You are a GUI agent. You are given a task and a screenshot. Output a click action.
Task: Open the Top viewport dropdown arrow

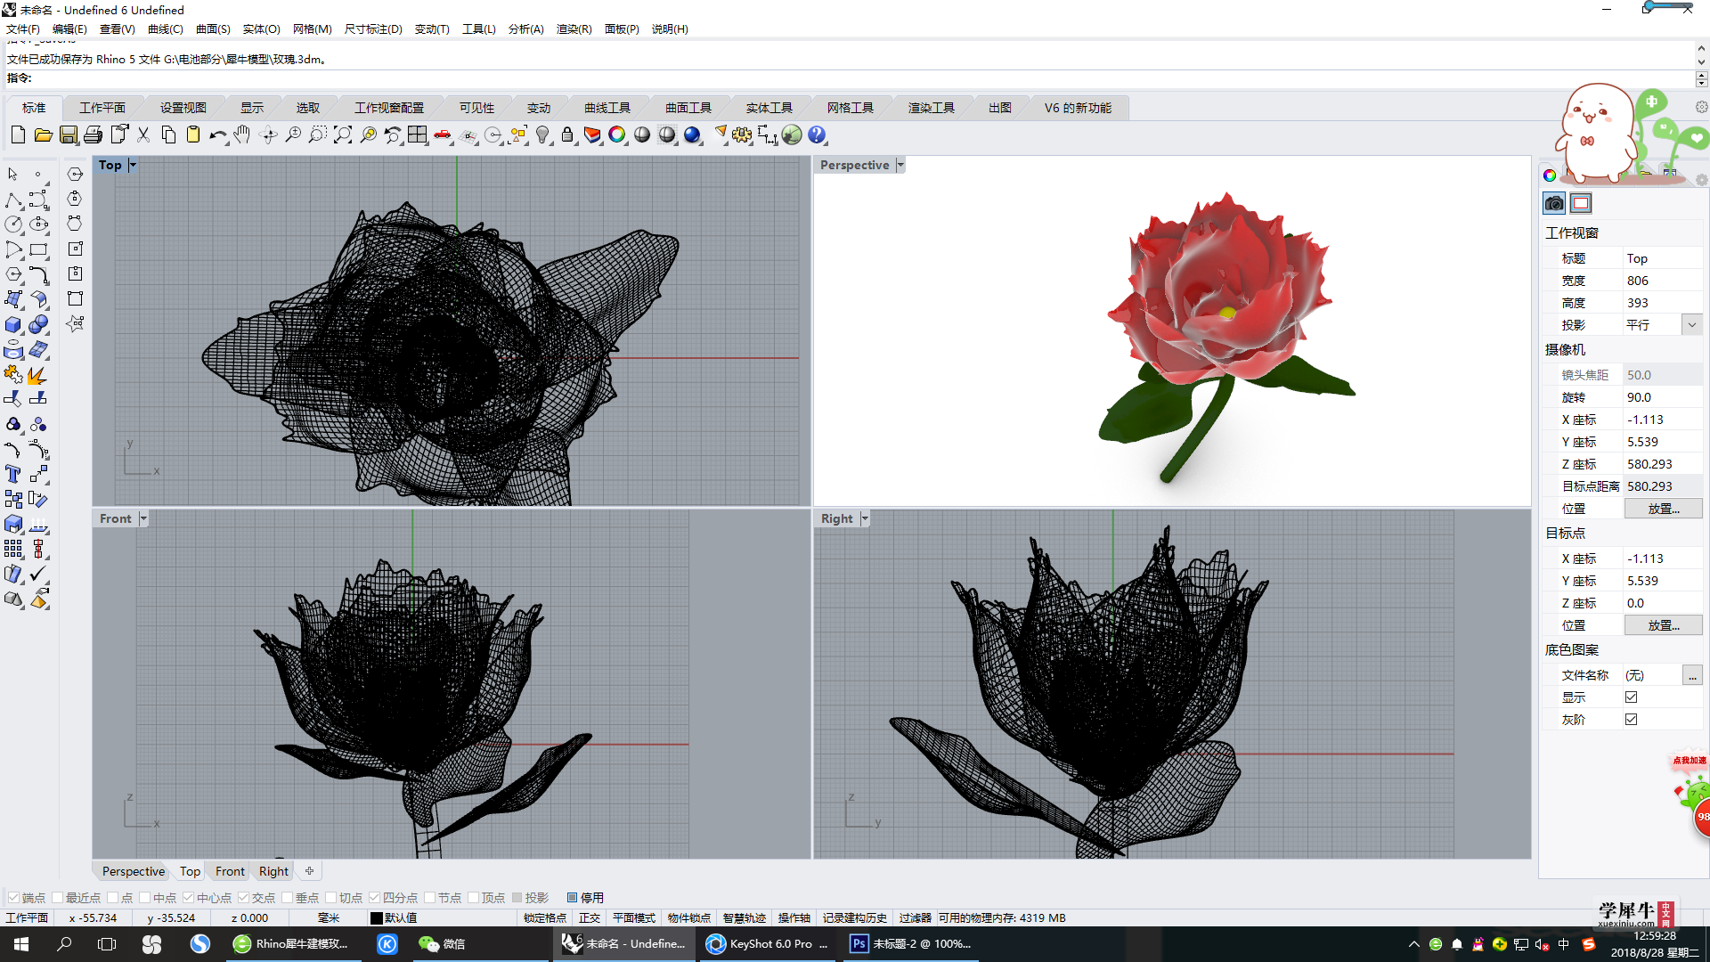pyautogui.click(x=133, y=165)
